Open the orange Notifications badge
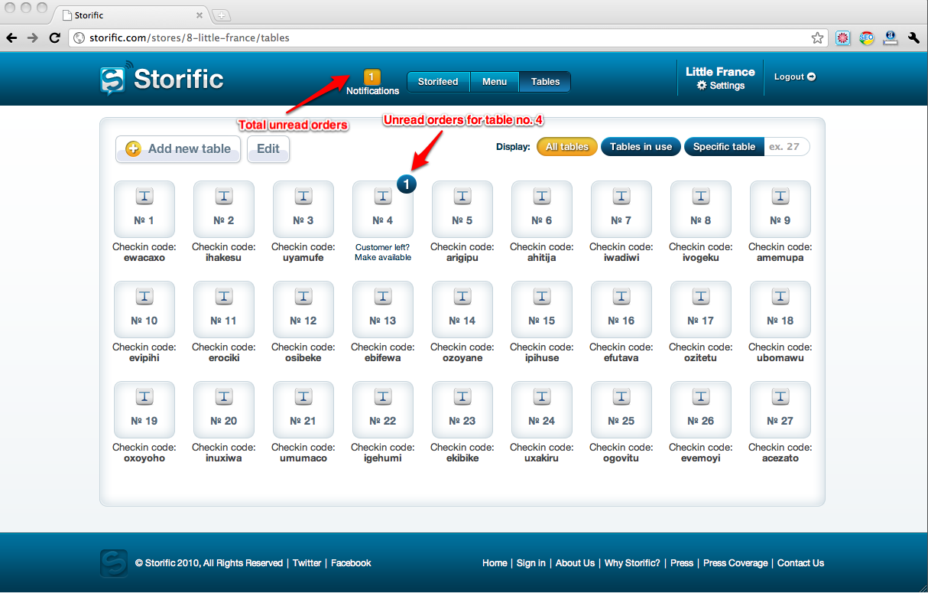The width and height of the screenshot is (928, 593). (372, 77)
